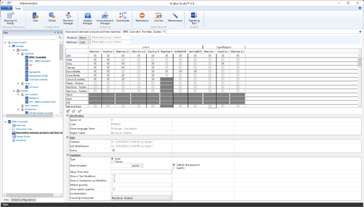Launch the Reporting Tool
The height and width of the screenshot is (207, 364).
click(x=194, y=18)
